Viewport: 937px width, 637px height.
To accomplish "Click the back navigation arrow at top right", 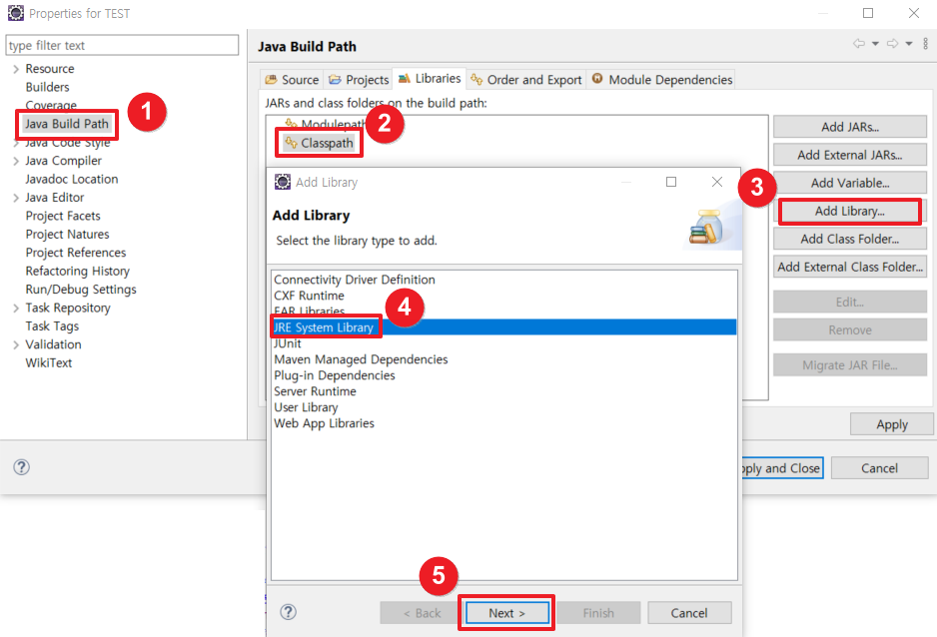I will click(x=857, y=43).
